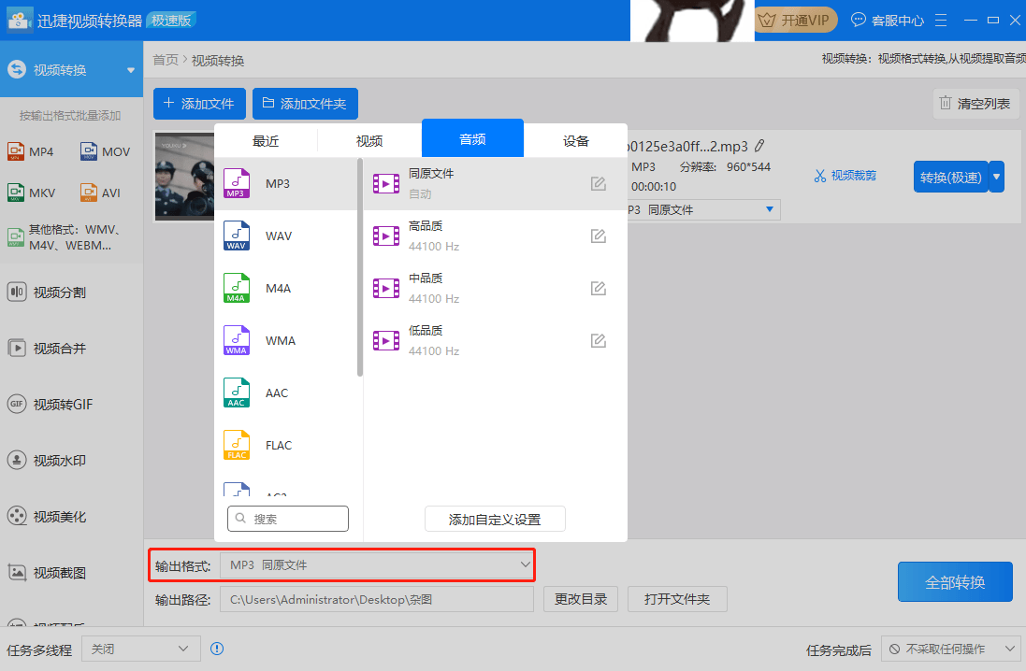Viewport: 1026px width, 671px height.
Task: Open the arrow next to 转换(极速) button
Action: (997, 177)
